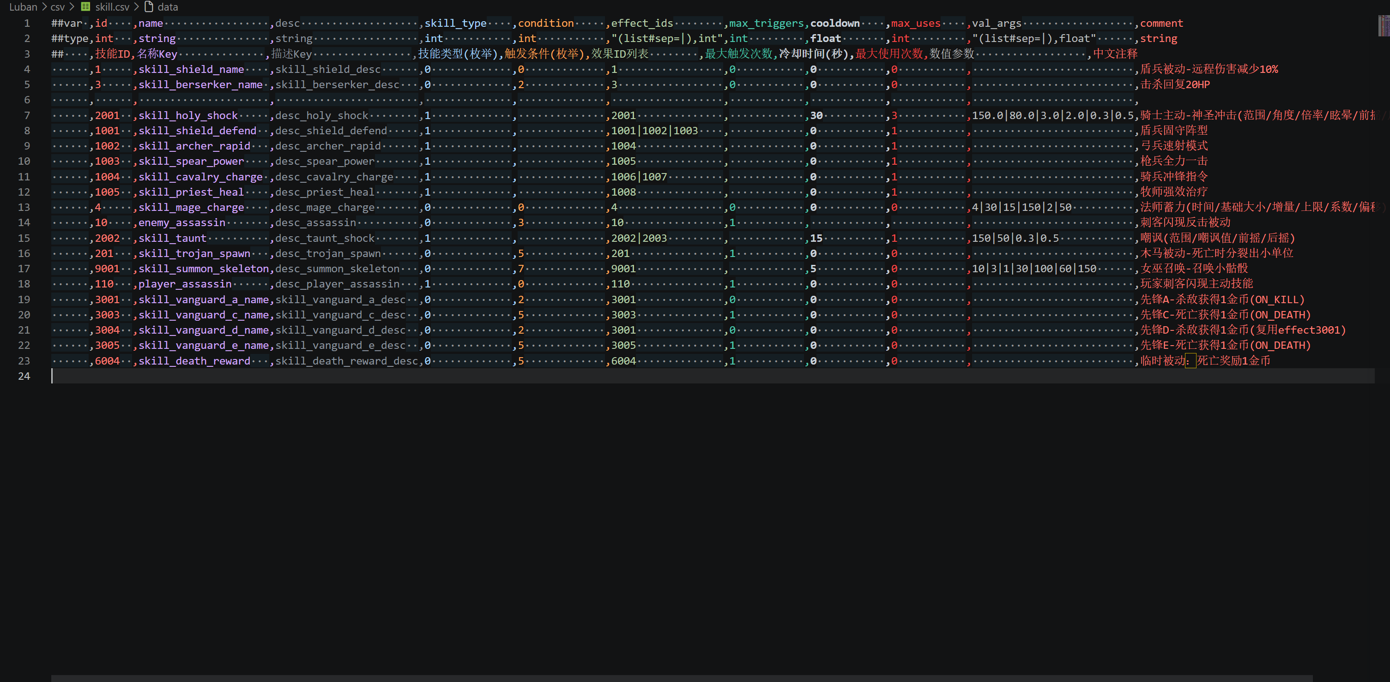The height and width of the screenshot is (682, 1390).
Task: Click '1006|1007' effect ids on line 11
Action: click(x=639, y=177)
